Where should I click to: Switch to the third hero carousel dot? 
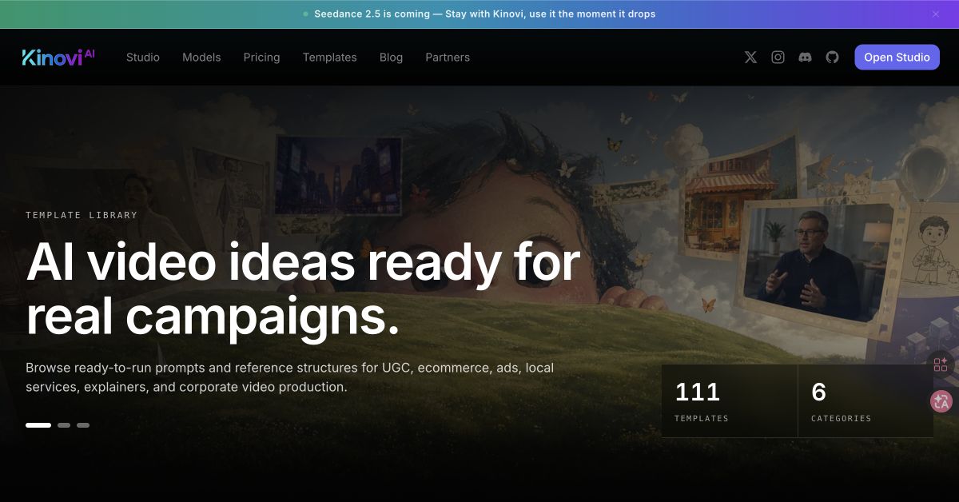click(83, 425)
